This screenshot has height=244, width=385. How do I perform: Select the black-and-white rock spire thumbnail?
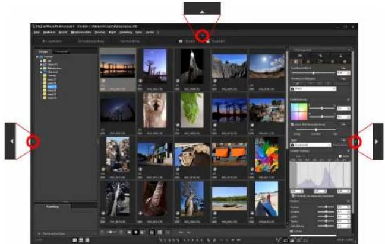(192, 66)
